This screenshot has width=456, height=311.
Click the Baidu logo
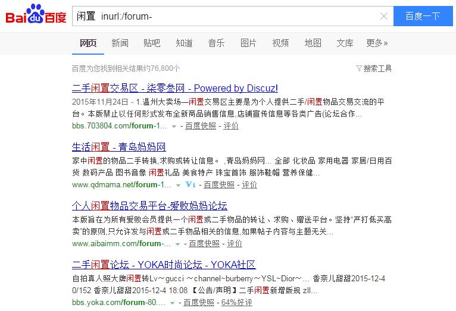36,14
